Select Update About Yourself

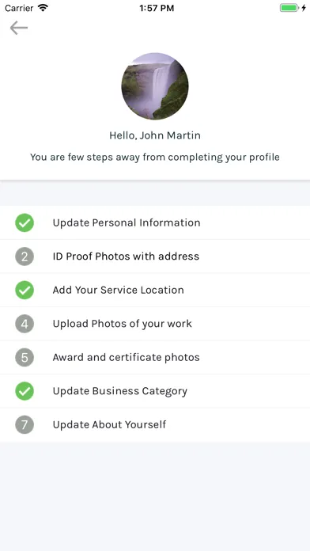(155, 425)
